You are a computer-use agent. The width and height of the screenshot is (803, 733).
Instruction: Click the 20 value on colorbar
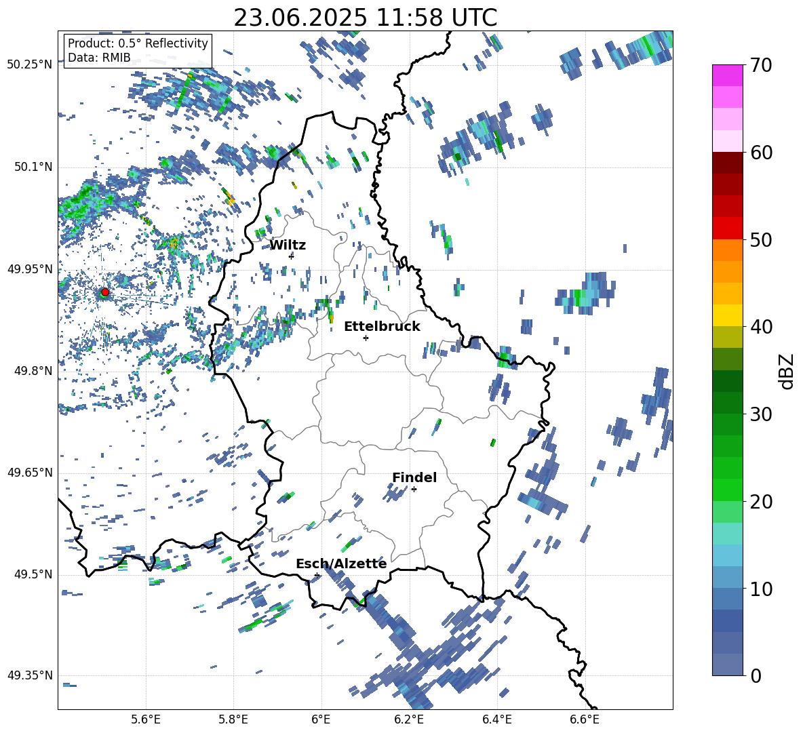tap(760, 502)
